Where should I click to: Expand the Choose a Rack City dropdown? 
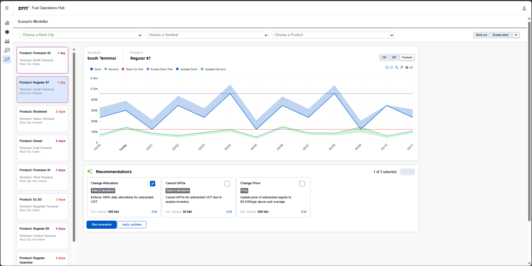[x=81, y=35]
